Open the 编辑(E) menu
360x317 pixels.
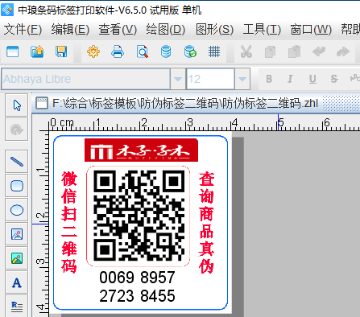click(x=70, y=29)
